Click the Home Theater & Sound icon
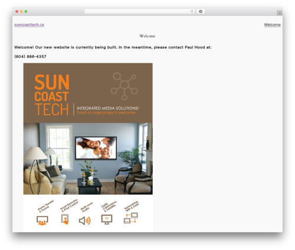295x250 pixels. click(x=42, y=220)
